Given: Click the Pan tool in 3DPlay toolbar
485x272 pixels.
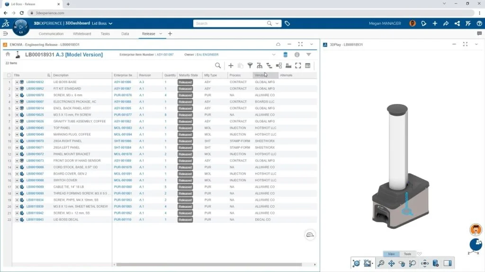Looking at the screenshot, I should [x=392, y=263].
